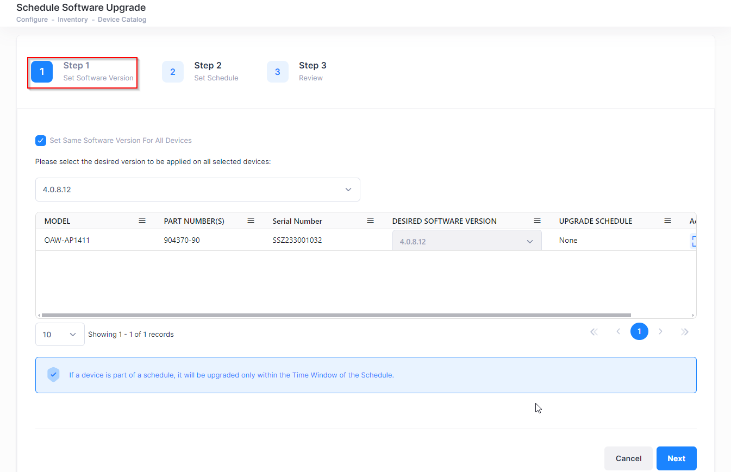Screen dimensions: 731x472
Task: Click the PART NUMBER(S) column header
Action: point(194,221)
